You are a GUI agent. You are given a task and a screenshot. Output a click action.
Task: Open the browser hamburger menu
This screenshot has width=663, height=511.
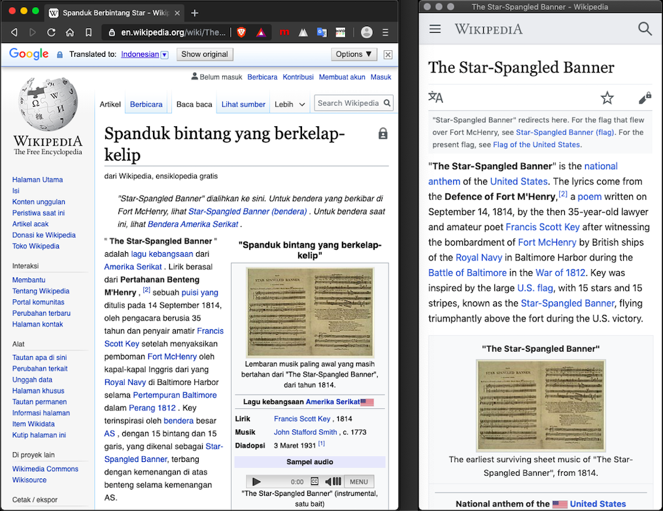[385, 32]
